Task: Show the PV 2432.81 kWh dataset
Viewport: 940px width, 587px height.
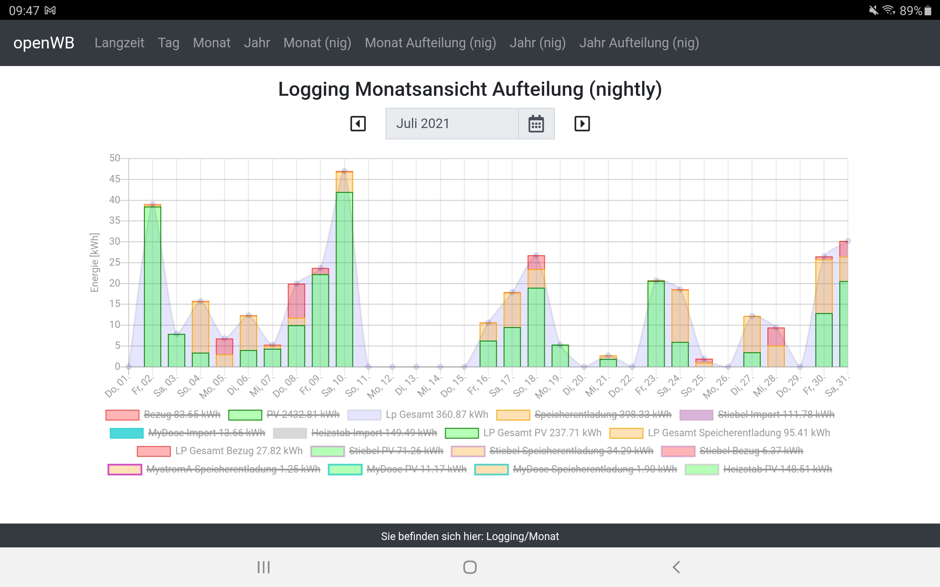Action: tap(303, 415)
